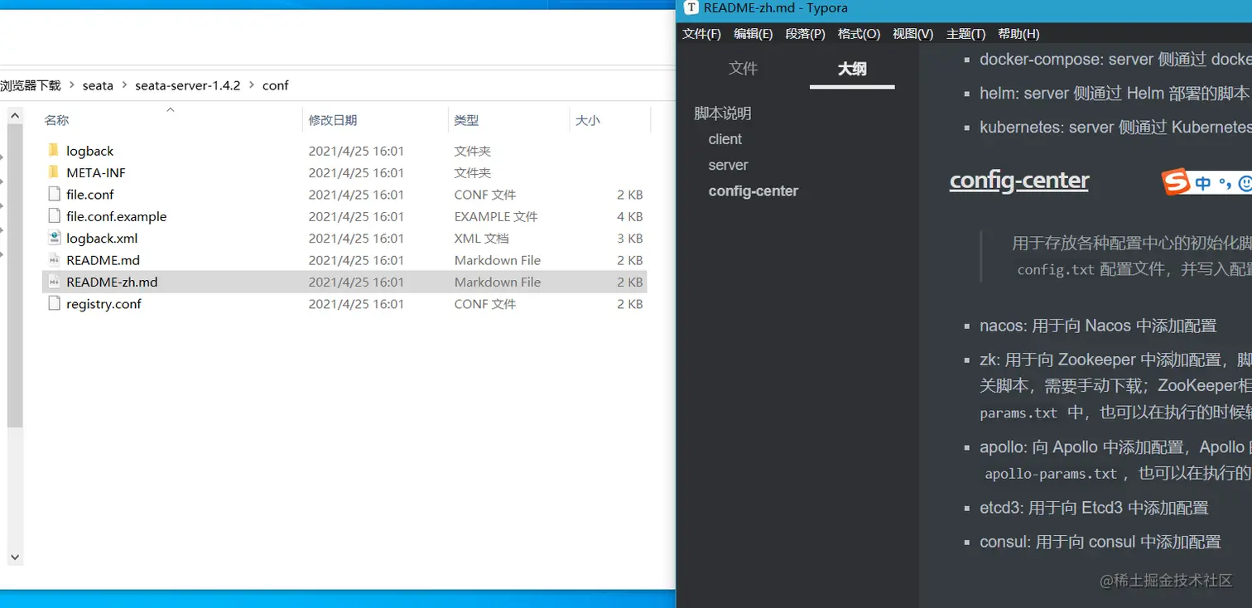Jump to client outline heading
This screenshot has height=608, width=1252.
coord(725,139)
